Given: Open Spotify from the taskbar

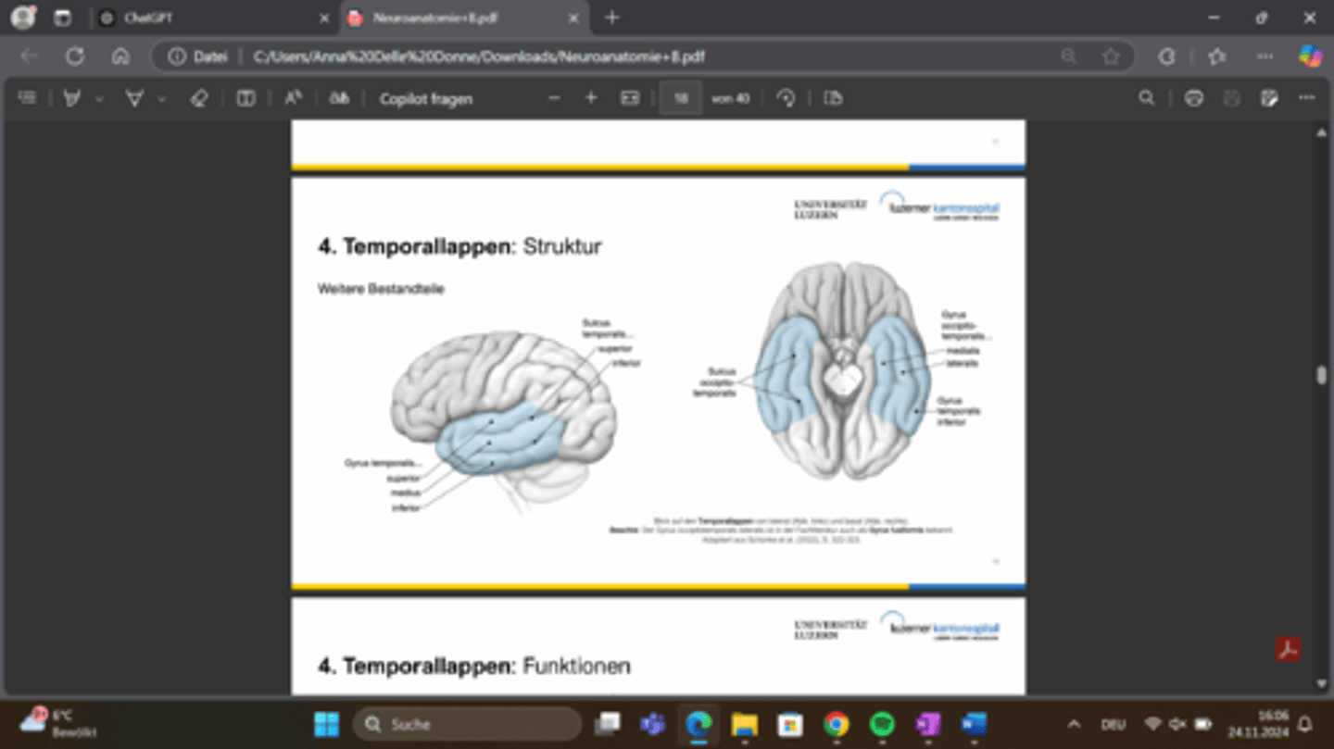Looking at the screenshot, I should [x=882, y=724].
